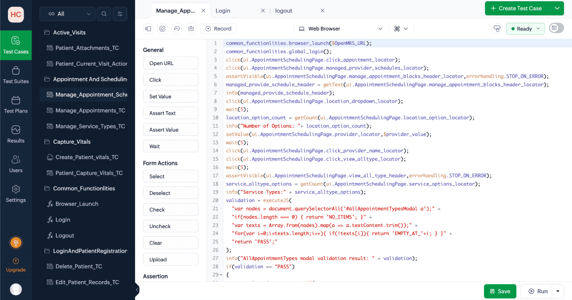572x300 pixels.
Task: Switch to the logout tab
Action: (x=284, y=10)
